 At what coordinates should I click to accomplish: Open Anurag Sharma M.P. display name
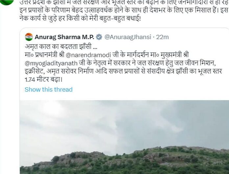point(64,37)
